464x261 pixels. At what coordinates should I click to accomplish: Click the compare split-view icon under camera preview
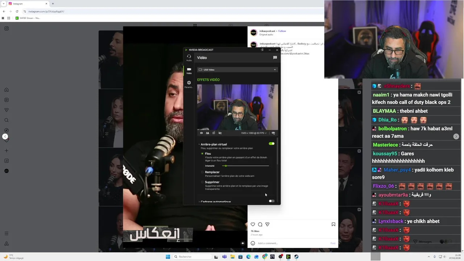coord(202,133)
